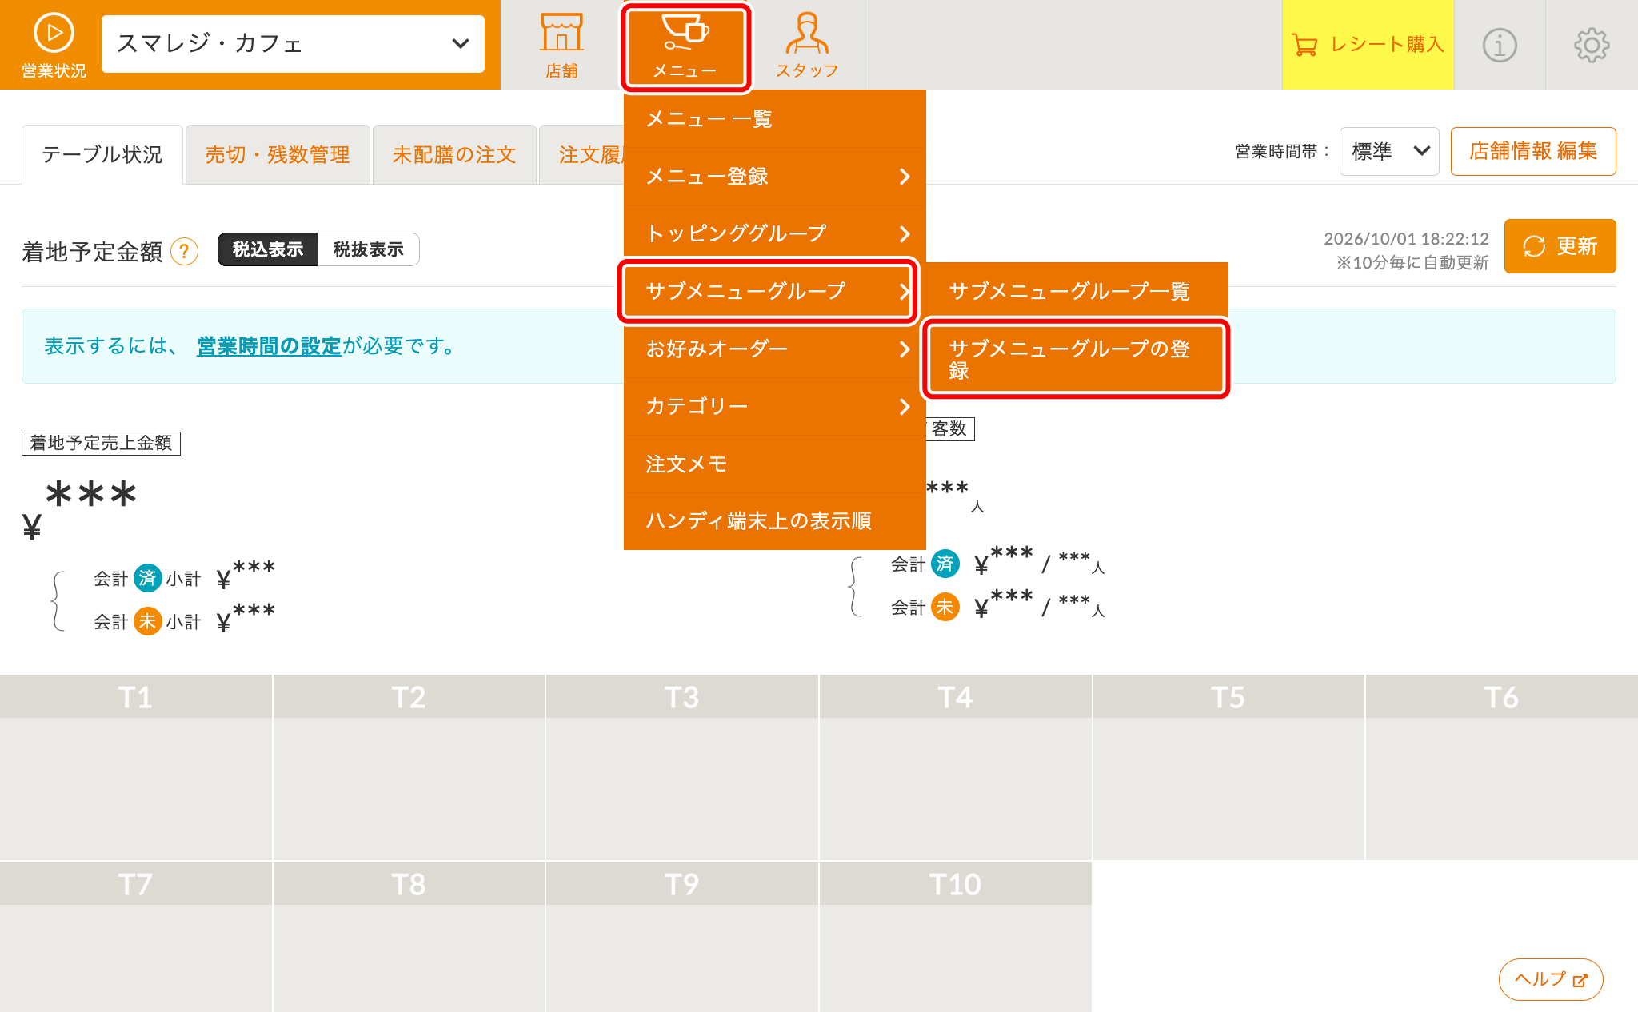Expand the カテゴリー submenu

click(775, 406)
